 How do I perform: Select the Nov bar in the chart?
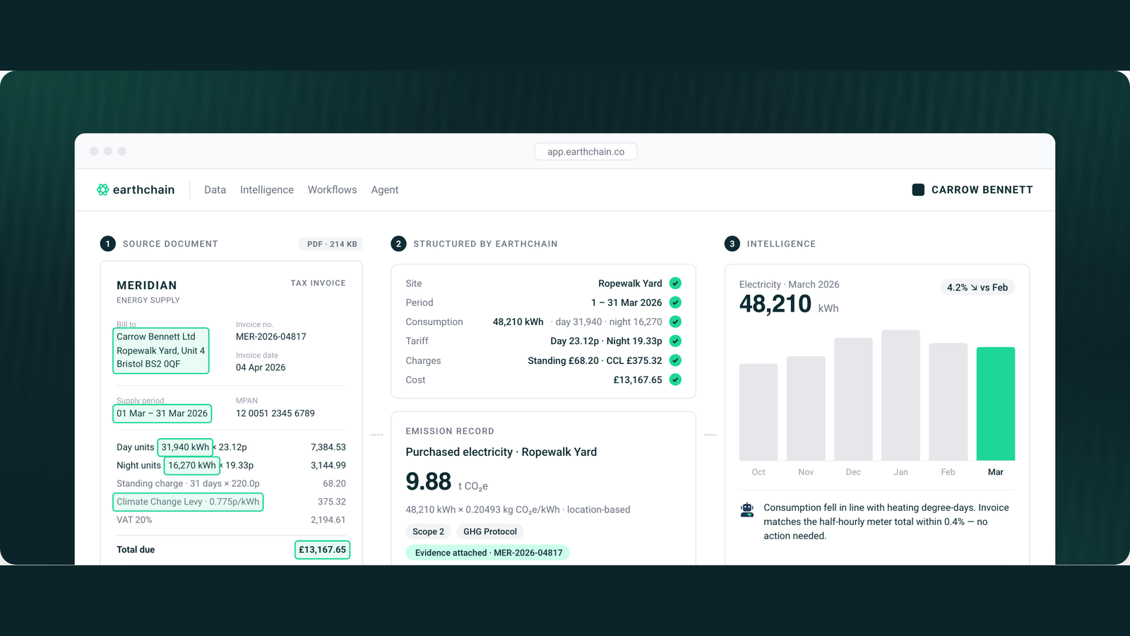click(806, 408)
